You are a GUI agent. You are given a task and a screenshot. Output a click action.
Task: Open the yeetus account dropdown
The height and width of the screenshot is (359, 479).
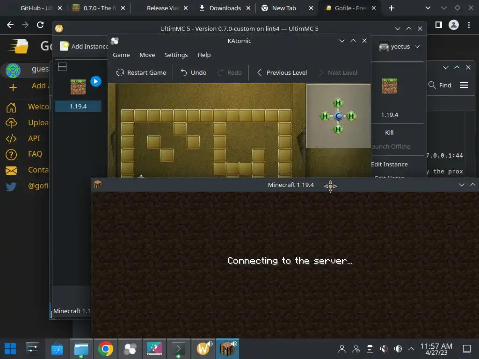point(399,46)
